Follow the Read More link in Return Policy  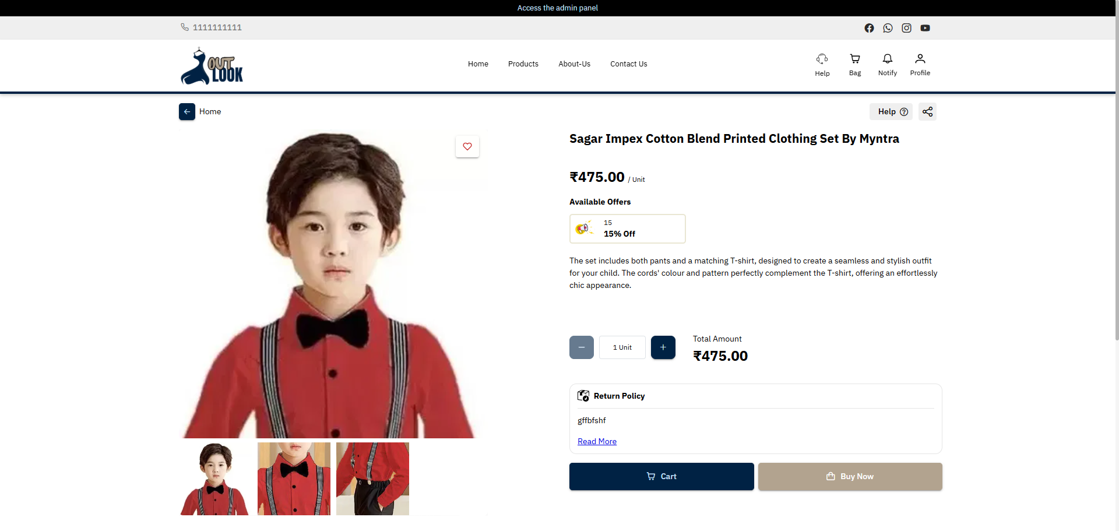pos(597,441)
